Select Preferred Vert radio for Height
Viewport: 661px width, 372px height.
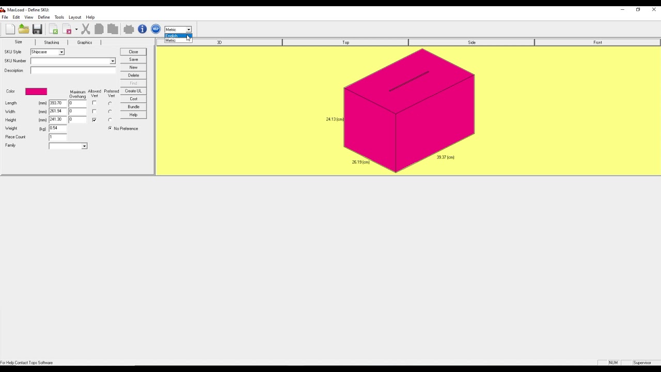pos(110,120)
